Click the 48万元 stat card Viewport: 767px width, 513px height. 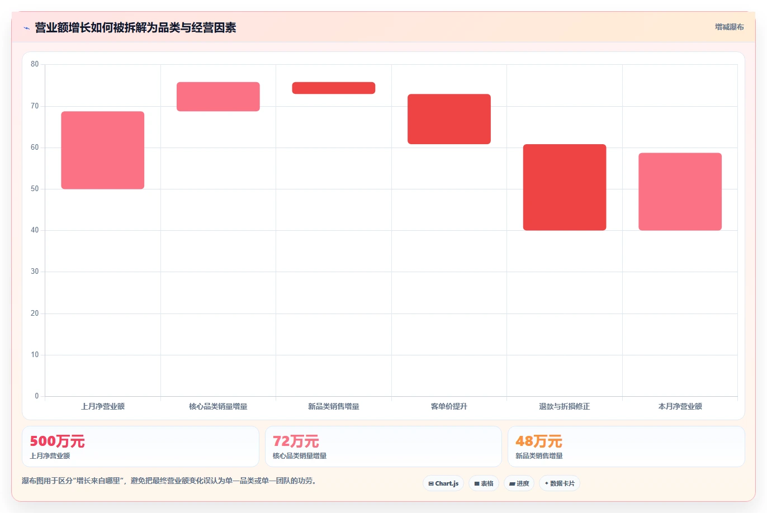point(626,446)
